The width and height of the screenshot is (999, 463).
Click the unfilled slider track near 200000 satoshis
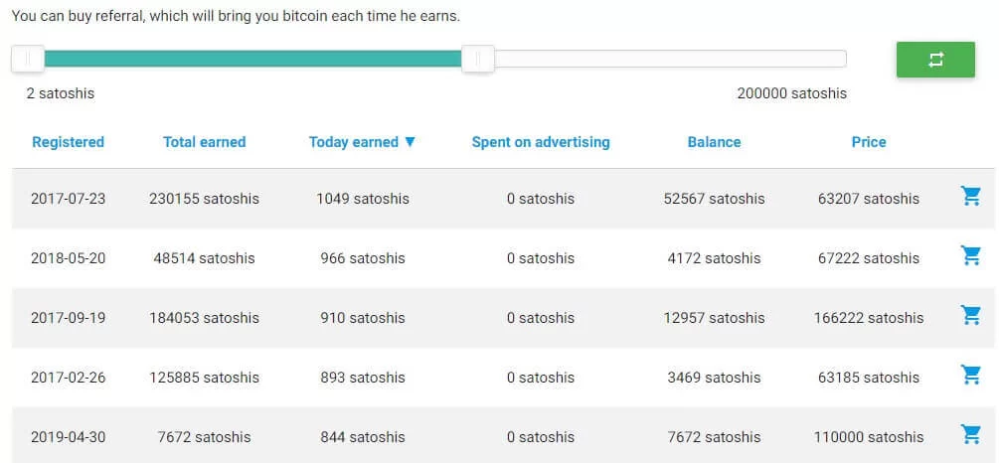point(670,59)
